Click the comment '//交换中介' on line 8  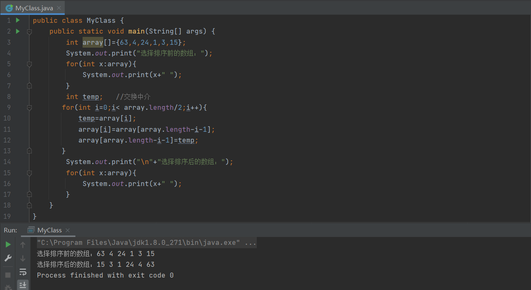click(x=133, y=97)
